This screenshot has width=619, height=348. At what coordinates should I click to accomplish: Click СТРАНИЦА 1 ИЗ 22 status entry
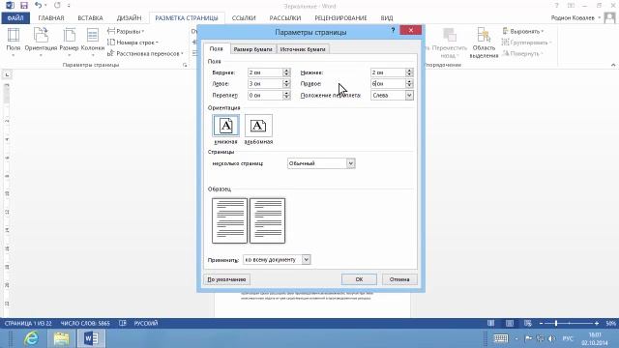[28, 323]
